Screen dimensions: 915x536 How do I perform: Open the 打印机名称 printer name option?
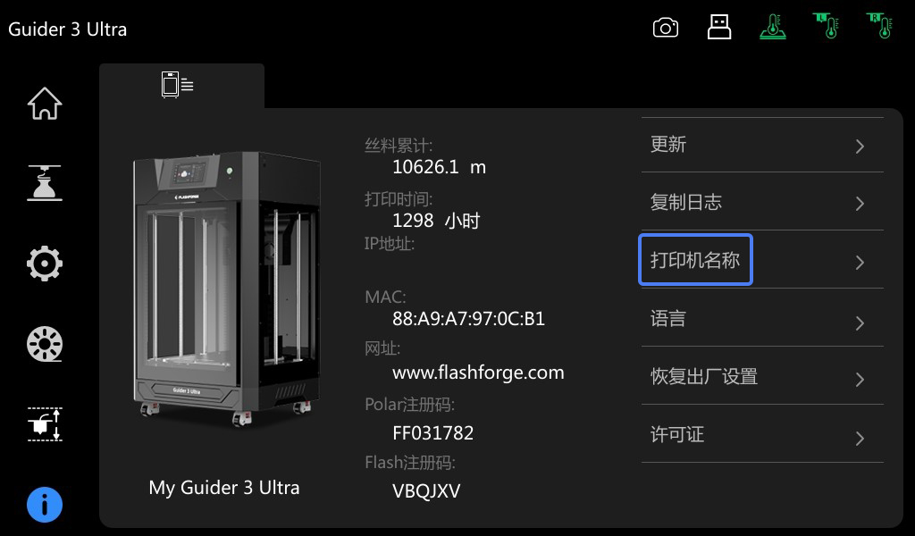tap(762, 260)
